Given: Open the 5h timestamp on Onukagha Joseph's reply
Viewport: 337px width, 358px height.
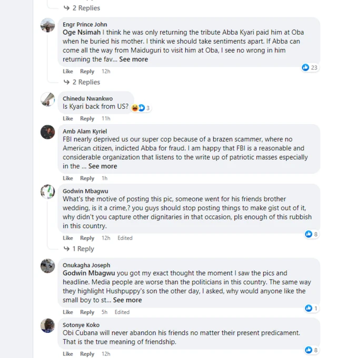Looking at the screenshot, I should tap(105, 312).
